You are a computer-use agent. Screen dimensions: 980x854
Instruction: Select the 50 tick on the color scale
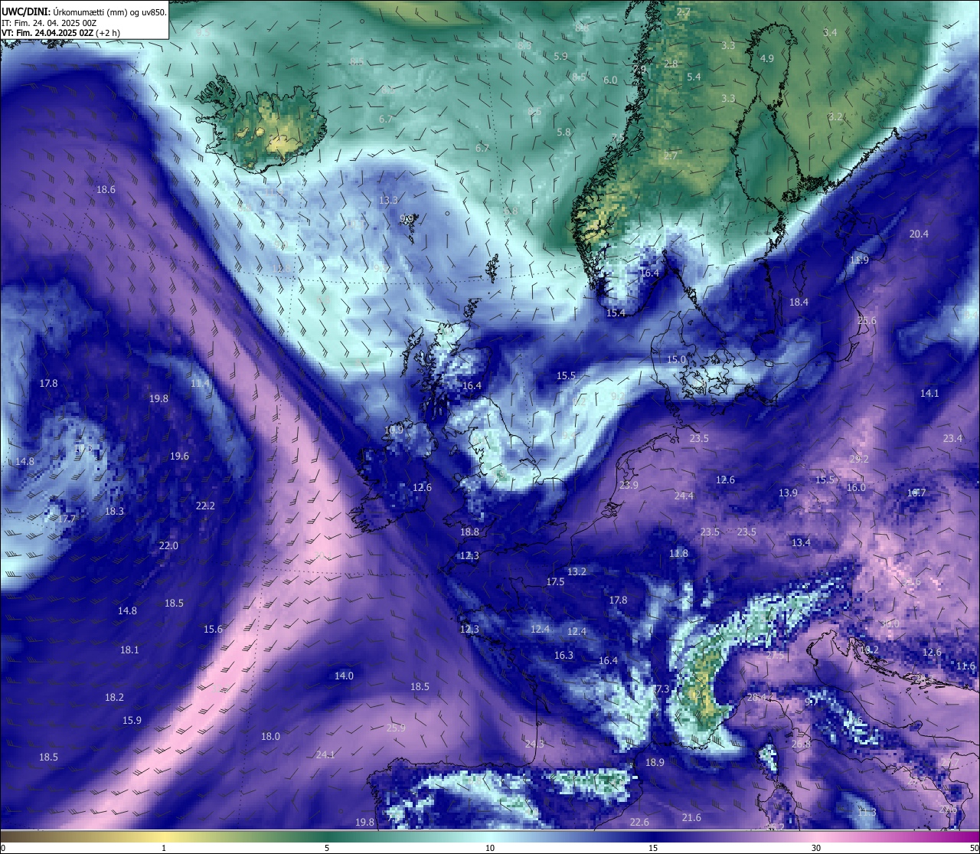[x=974, y=848]
